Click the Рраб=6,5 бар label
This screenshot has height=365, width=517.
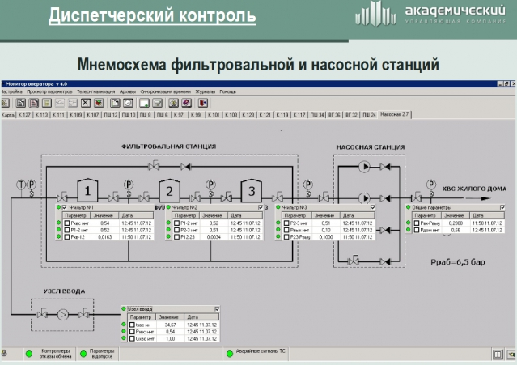click(x=458, y=262)
